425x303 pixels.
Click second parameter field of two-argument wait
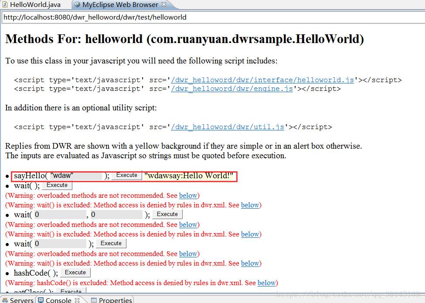click(x=116, y=215)
